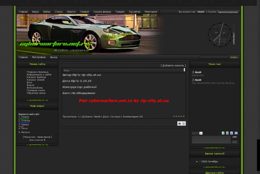The height and width of the screenshot is (174, 260).
Task: Click the rightmost icon in mini-chat toolbar
Action: click(236, 133)
